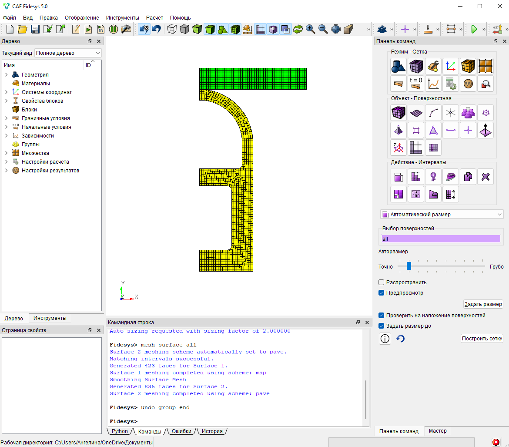
Task: Click the Построить сетку button
Action: click(482, 339)
